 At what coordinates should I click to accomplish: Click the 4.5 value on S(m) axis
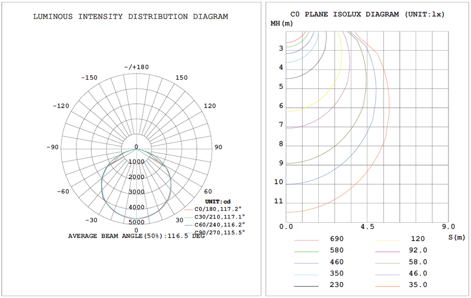coord(368,227)
